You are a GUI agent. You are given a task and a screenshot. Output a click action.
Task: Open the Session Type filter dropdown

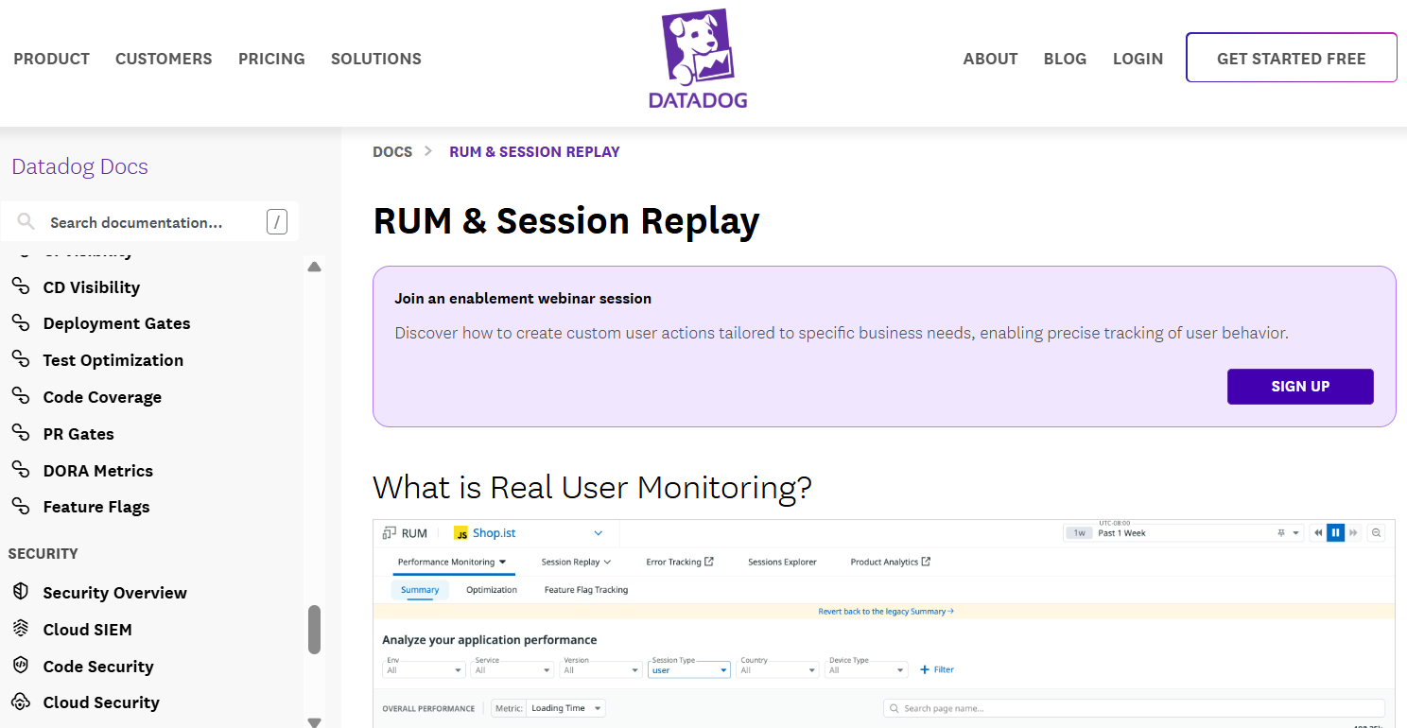click(x=689, y=669)
